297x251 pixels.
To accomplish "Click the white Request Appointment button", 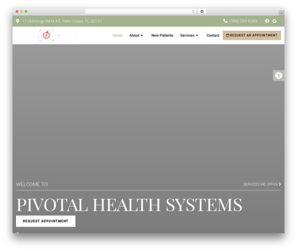I will pyautogui.click(x=46, y=221).
